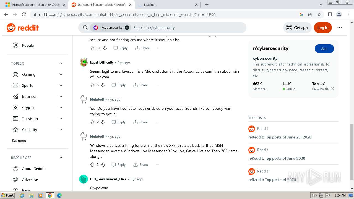Collapse the RESOURCES section
Image resolution: width=354 pixels, height=199 pixels.
coord(61,158)
